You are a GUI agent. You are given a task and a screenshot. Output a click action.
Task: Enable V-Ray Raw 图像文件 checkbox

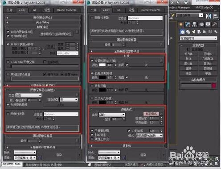(x=8, y=62)
